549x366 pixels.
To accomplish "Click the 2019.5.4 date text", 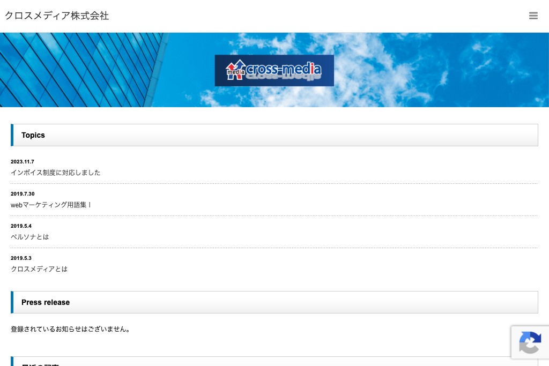I will (21, 226).
